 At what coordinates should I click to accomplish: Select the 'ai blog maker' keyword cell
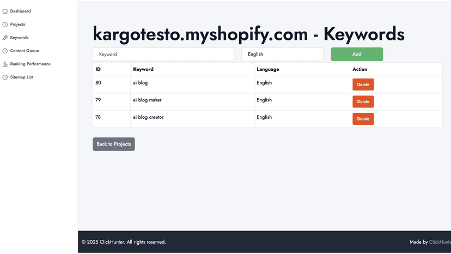tap(192, 102)
